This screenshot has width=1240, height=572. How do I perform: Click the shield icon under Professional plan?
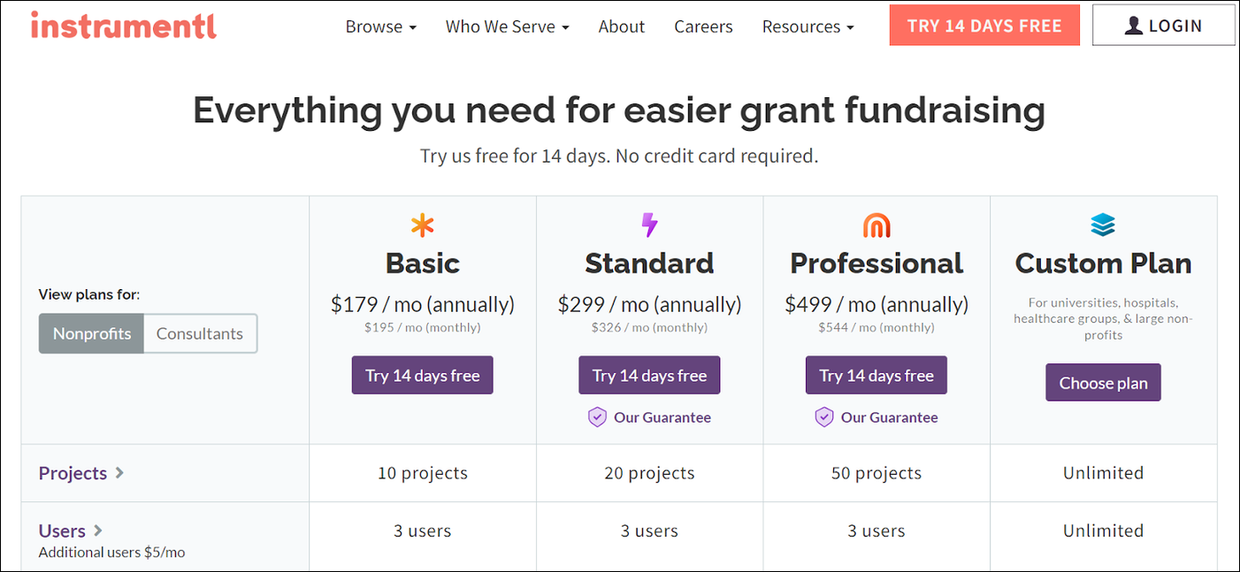tap(824, 417)
